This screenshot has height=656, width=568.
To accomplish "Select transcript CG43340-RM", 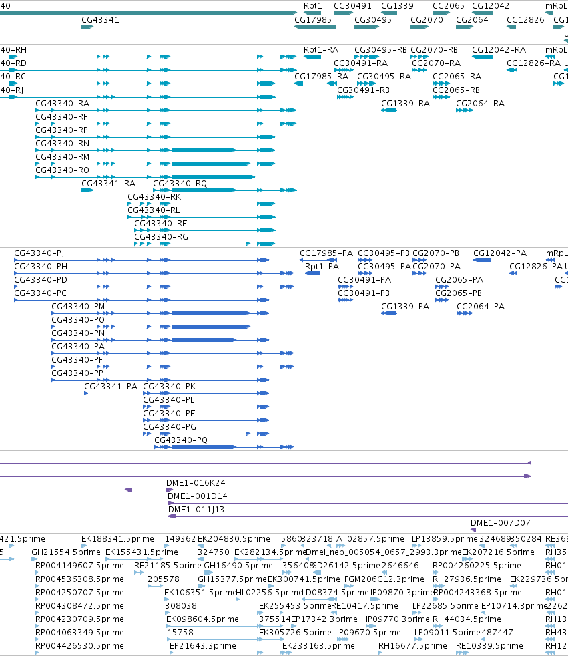I will pyautogui.click(x=62, y=157).
